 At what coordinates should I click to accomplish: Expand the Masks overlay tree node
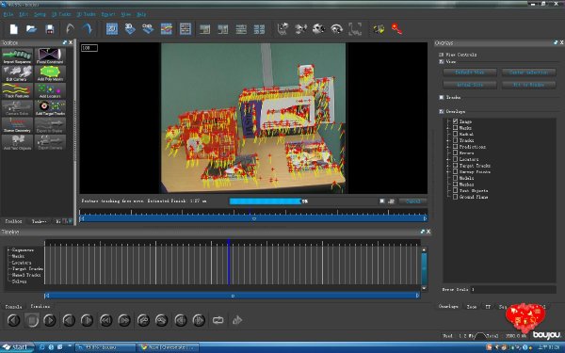448,127
